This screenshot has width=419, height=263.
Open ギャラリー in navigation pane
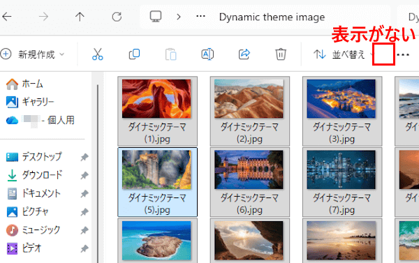point(30,102)
